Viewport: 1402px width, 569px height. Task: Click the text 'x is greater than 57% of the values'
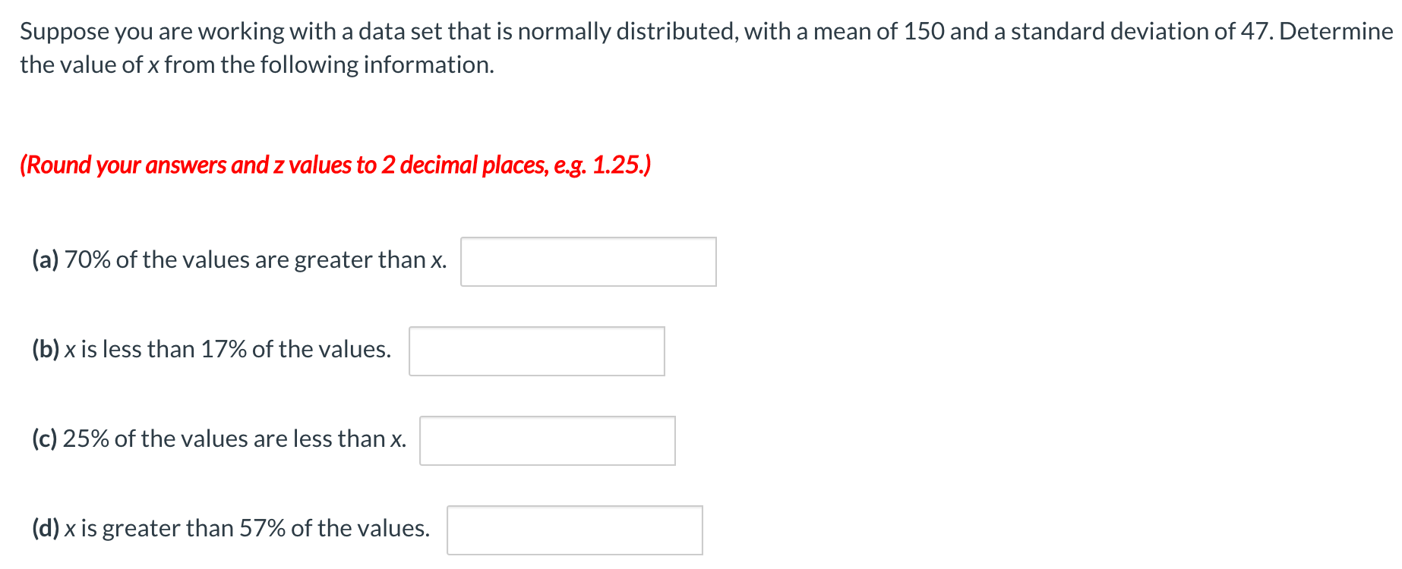point(248,528)
